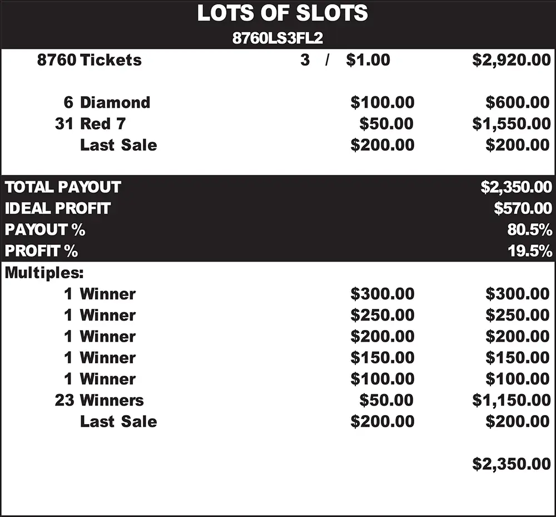Select the IDEAL PROFIT heading
This screenshot has height=517, width=556.
(58, 209)
